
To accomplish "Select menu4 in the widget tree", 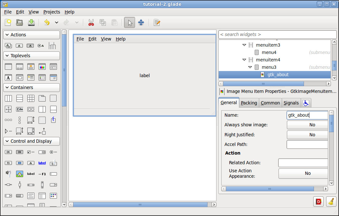I will (269, 52).
